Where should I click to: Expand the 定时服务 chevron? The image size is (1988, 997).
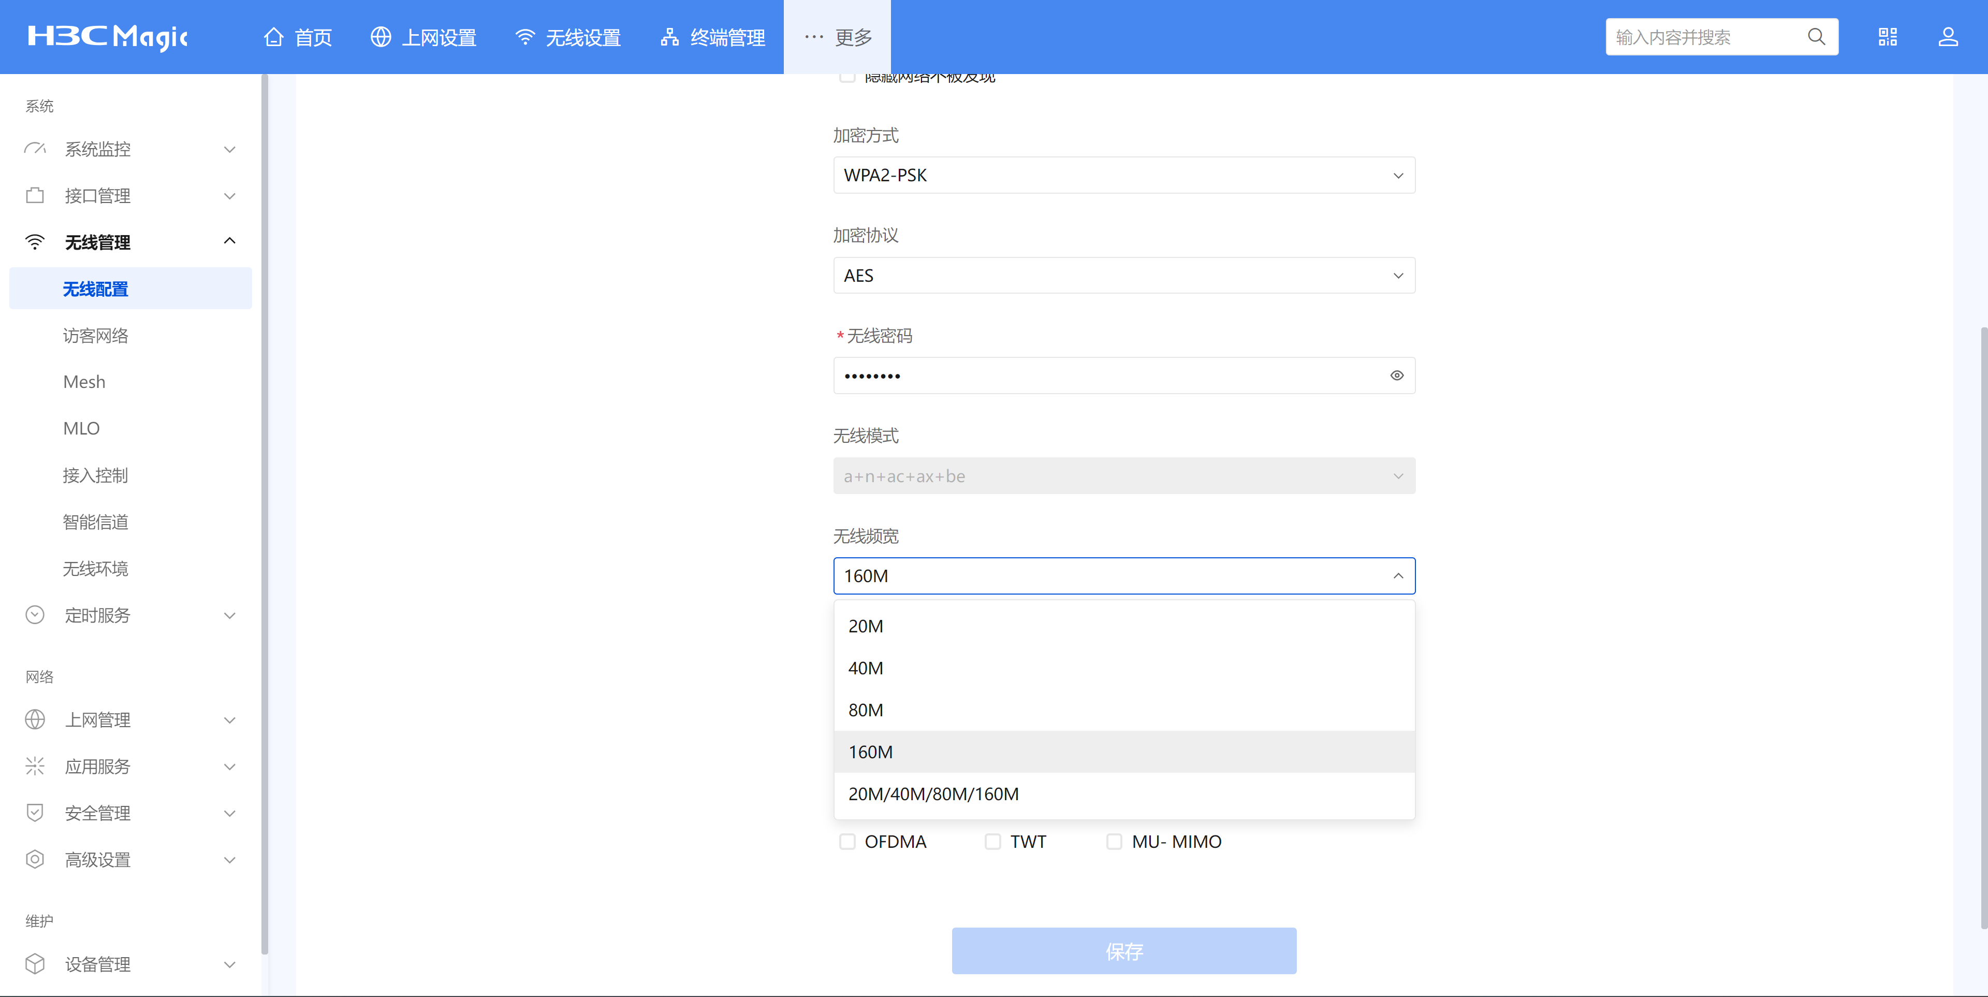[229, 615]
